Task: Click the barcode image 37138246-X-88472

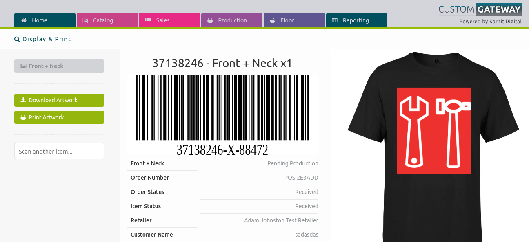Action: click(222, 115)
